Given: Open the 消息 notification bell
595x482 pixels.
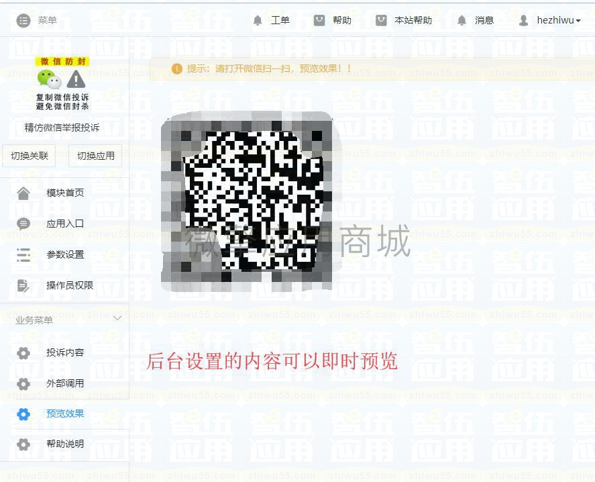Looking at the screenshot, I should click(x=462, y=20).
